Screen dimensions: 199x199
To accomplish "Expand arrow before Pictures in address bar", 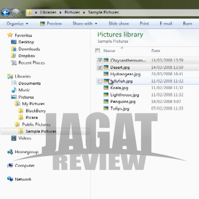I will point(60,13).
